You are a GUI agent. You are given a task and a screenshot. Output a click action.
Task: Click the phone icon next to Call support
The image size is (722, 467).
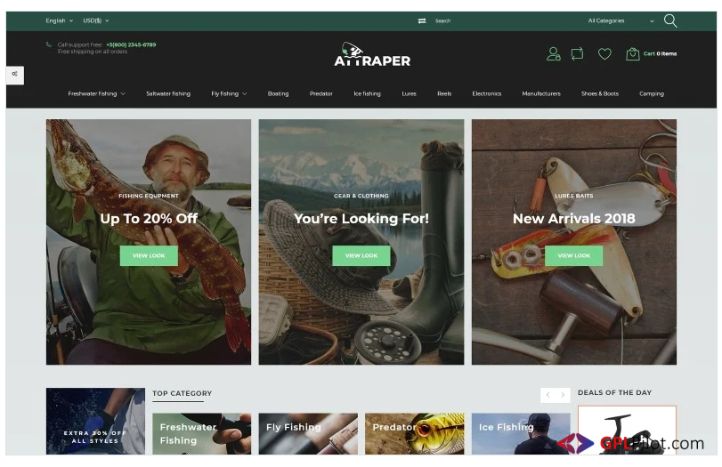(x=49, y=44)
